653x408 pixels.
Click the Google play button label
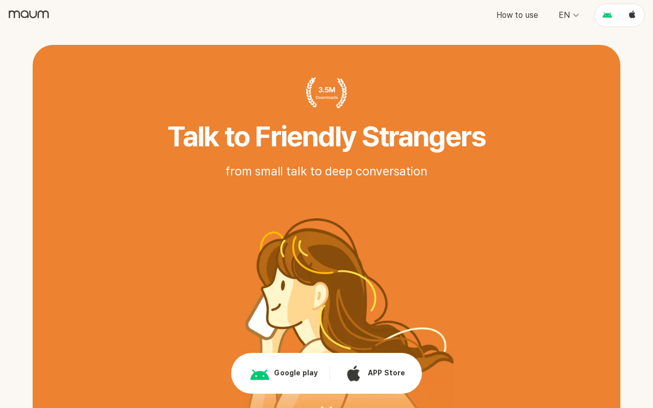click(x=296, y=373)
